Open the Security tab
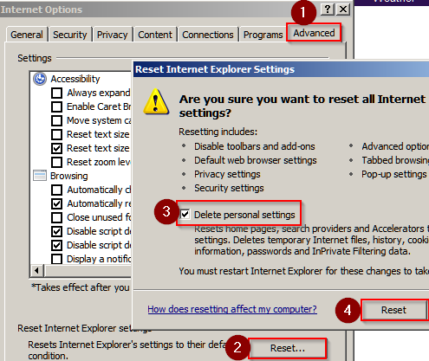This screenshot has height=361, width=429. [69, 35]
